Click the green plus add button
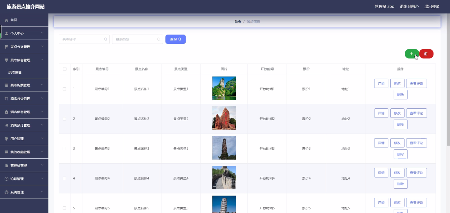This screenshot has height=213, width=450. click(x=411, y=54)
